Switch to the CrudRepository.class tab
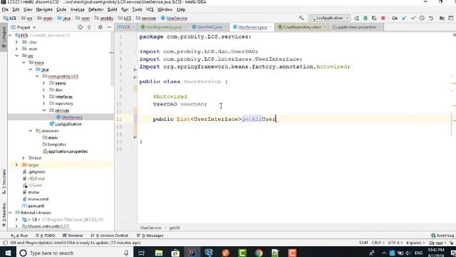The width and height of the screenshot is (456, 257). click(x=302, y=27)
